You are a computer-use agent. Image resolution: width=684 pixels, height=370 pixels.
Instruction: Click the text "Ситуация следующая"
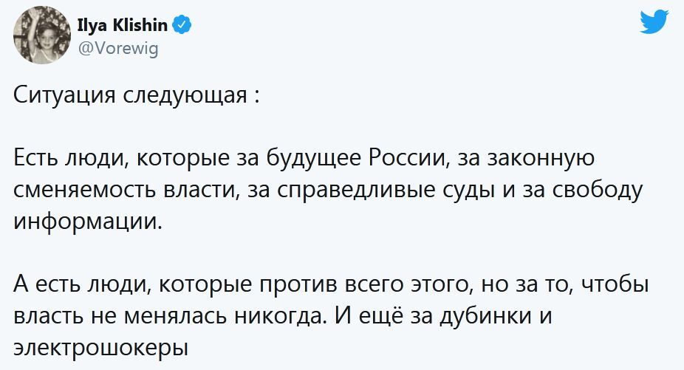click(x=130, y=97)
